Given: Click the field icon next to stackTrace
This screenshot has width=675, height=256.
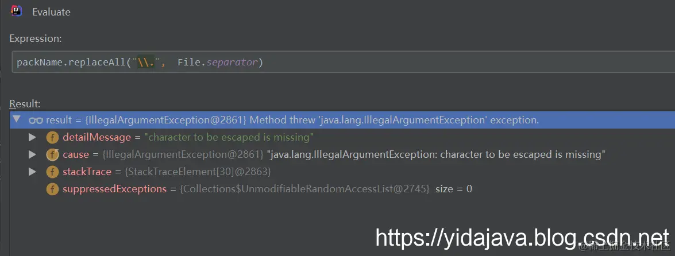Looking at the screenshot, I should coord(52,172).
